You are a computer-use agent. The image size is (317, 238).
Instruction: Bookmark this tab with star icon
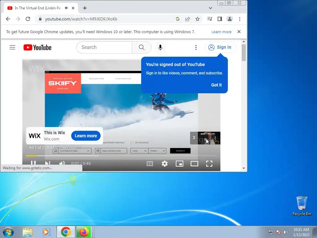[x=198, y=19]
